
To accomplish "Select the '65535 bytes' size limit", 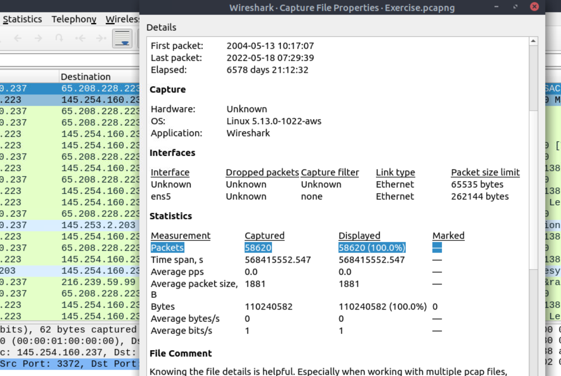I will 477,184.
